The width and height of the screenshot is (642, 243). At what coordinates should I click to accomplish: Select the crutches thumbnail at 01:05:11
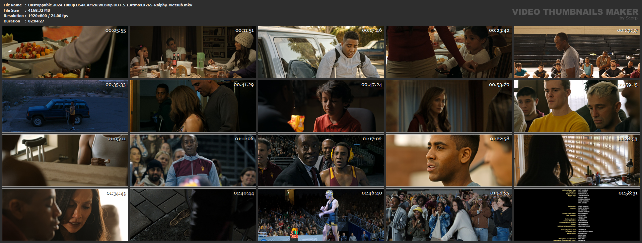[65, 160]
